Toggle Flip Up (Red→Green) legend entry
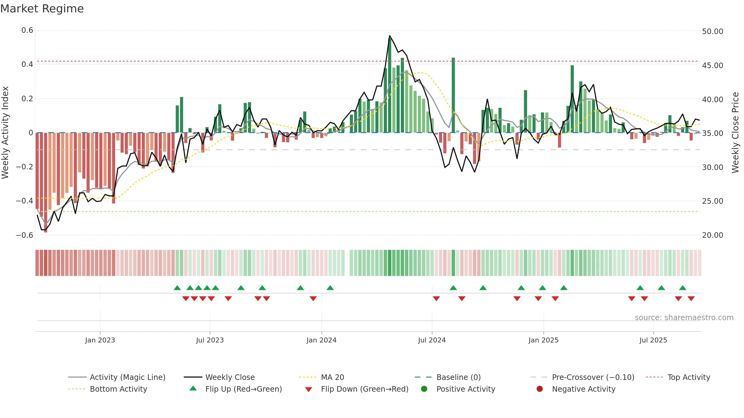Image resolution: width=744 pixels, height=418 pixels. [x=236, y=389]
